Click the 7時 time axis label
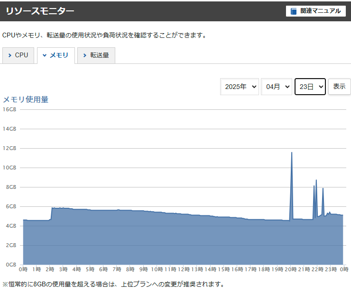 tap(117, 269)
